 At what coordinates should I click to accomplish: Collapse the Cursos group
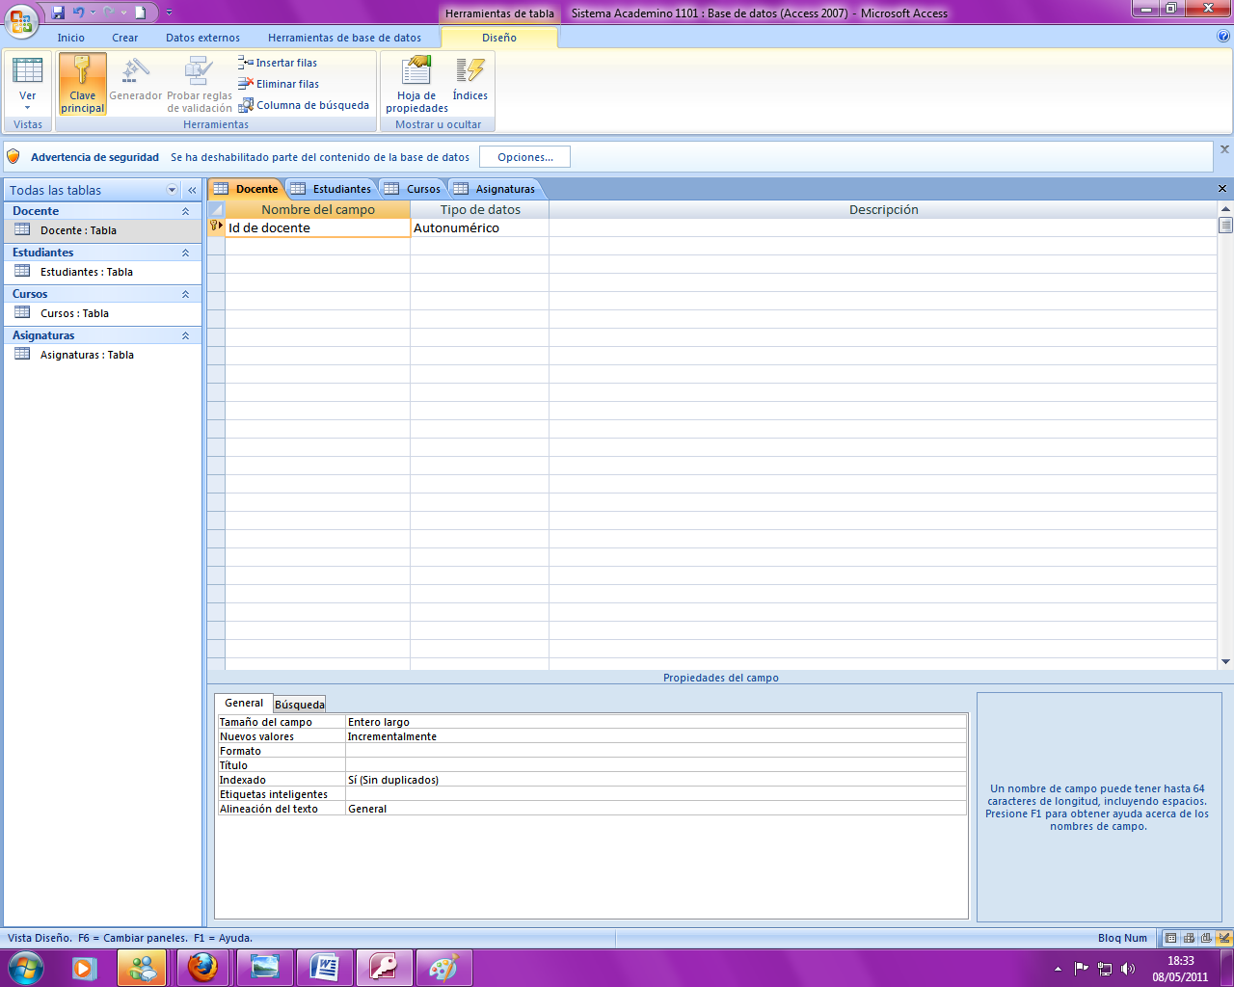pyautogui.click(x=185, y=294)
